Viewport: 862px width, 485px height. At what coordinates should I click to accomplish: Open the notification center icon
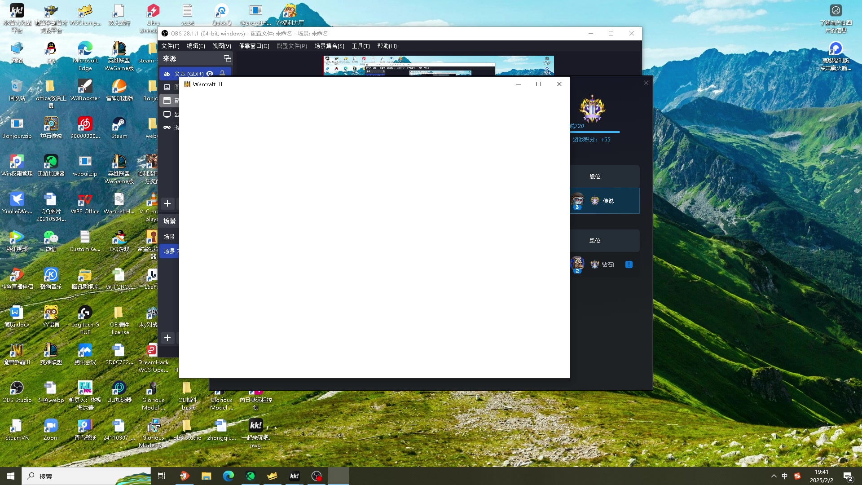coord(848,476)
